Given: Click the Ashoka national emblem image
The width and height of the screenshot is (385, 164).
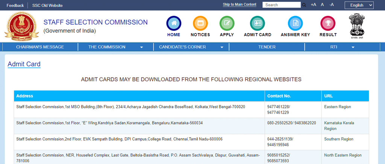Looking at the screenshot, I should pyautogui.click(x=357, y=26).
